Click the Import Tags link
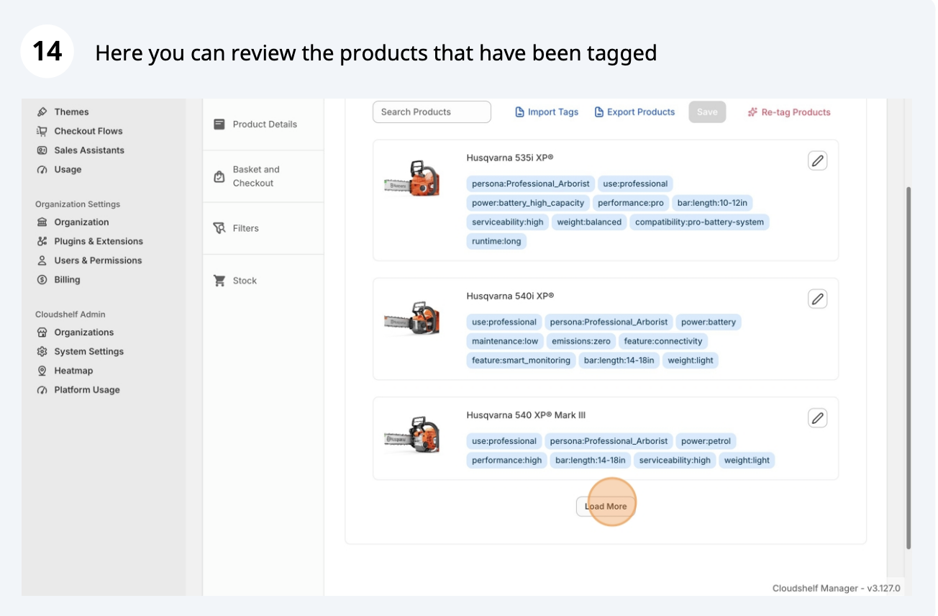Viewport: 938px width, 616px height. (x=547, y=112)
